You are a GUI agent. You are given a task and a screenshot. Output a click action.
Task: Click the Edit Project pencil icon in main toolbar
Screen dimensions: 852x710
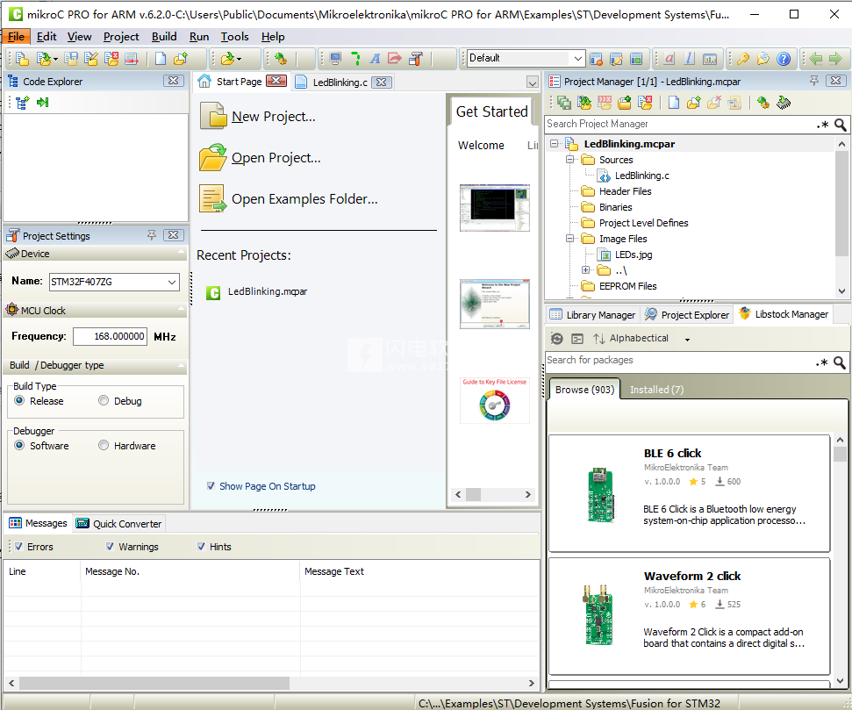coord(91,58)
